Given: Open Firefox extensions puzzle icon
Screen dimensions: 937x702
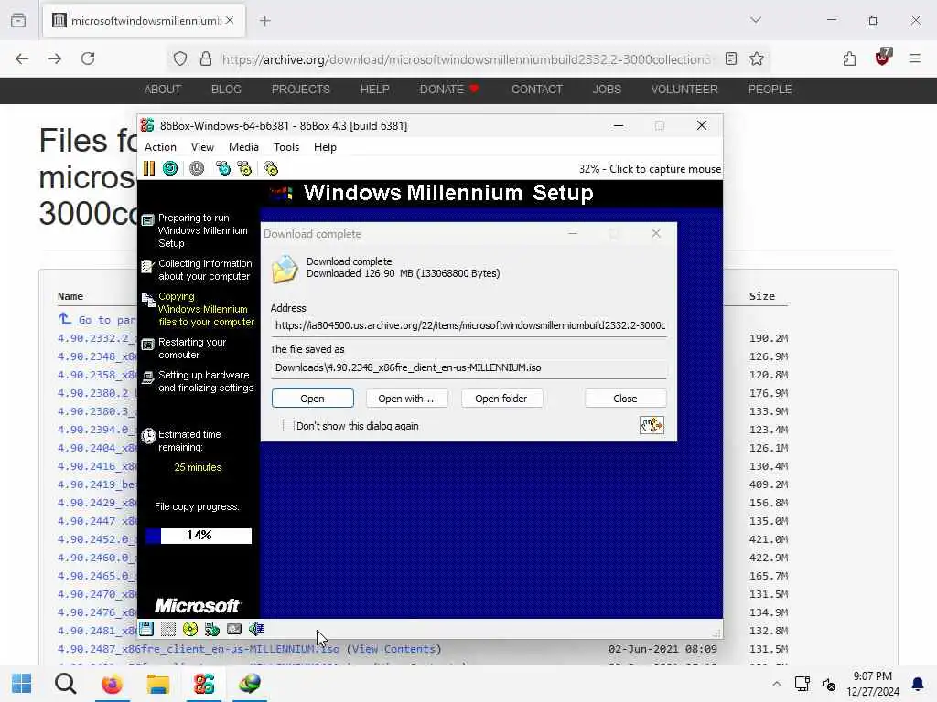Looking at the screenshot, I should point(849,58).
